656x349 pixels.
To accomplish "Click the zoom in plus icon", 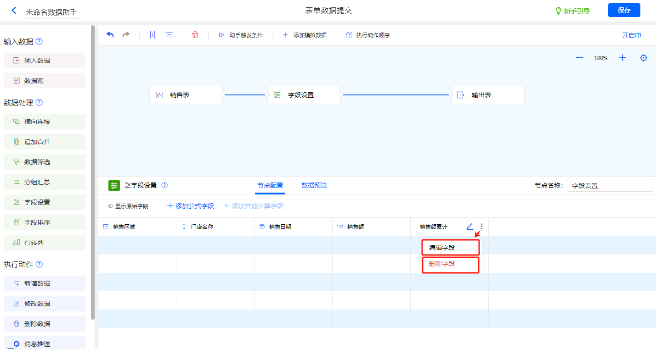I will (622, 58).
